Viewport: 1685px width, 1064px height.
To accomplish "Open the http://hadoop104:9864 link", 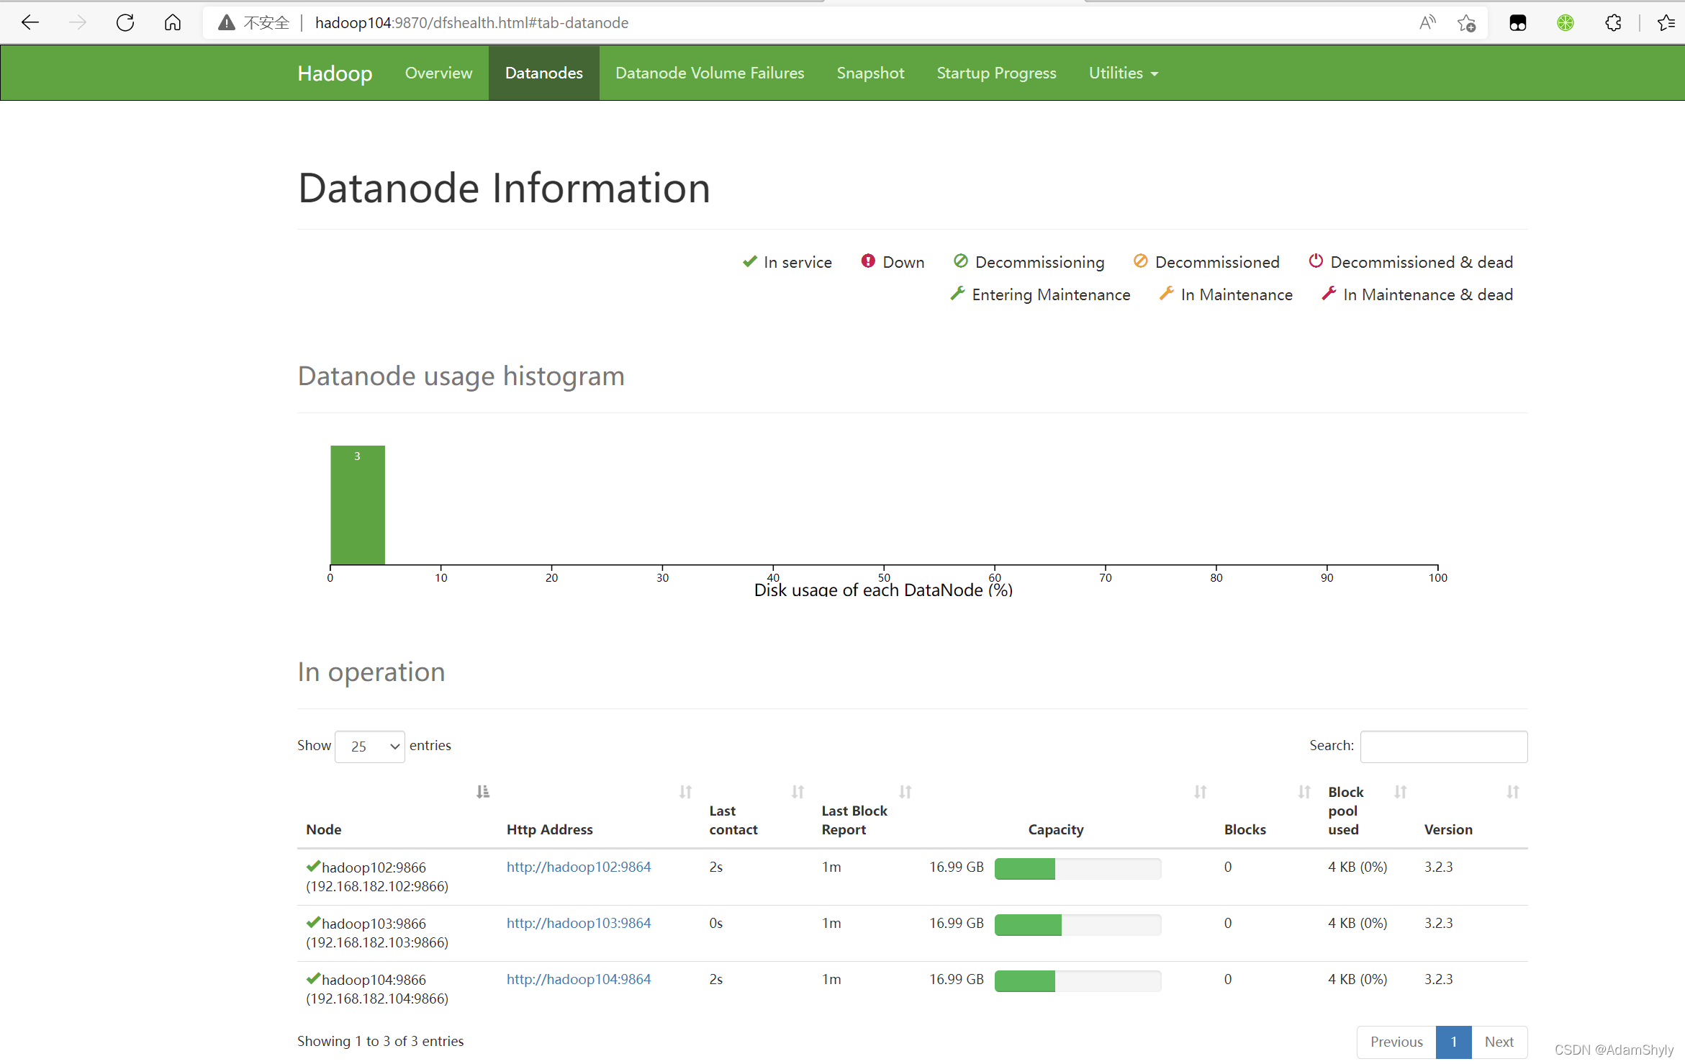I will click(x=578, y=979).
